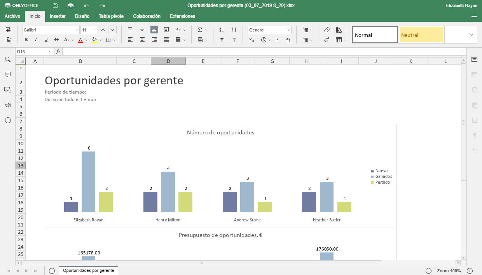The height and width of the screenshot is (275, 482).
Task: Expand the cell styles gallery arrow
Action: 471,35
